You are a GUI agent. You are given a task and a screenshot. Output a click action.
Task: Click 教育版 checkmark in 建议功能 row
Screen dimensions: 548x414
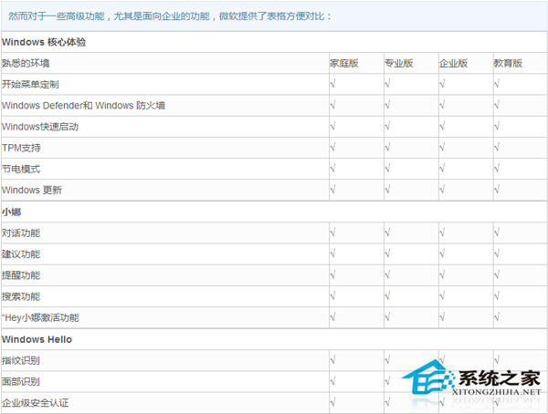tap(497, 254)
